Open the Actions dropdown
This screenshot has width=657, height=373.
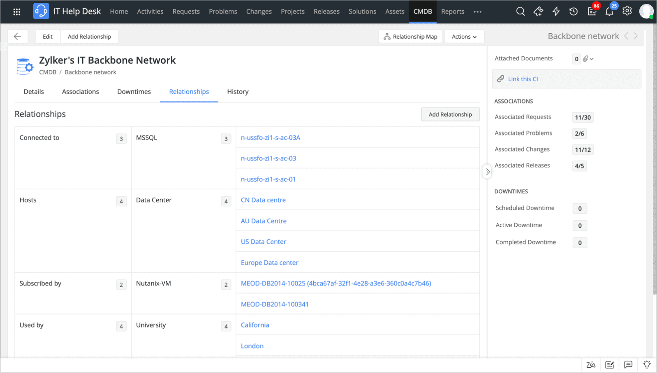[x=464, y=37]
